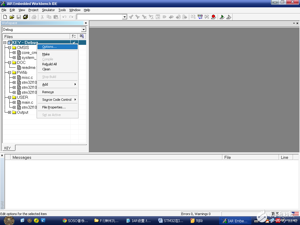The image size is (300, 225).
Task: Open the Project menu in menu bar
Action: [x=33, y=10]
